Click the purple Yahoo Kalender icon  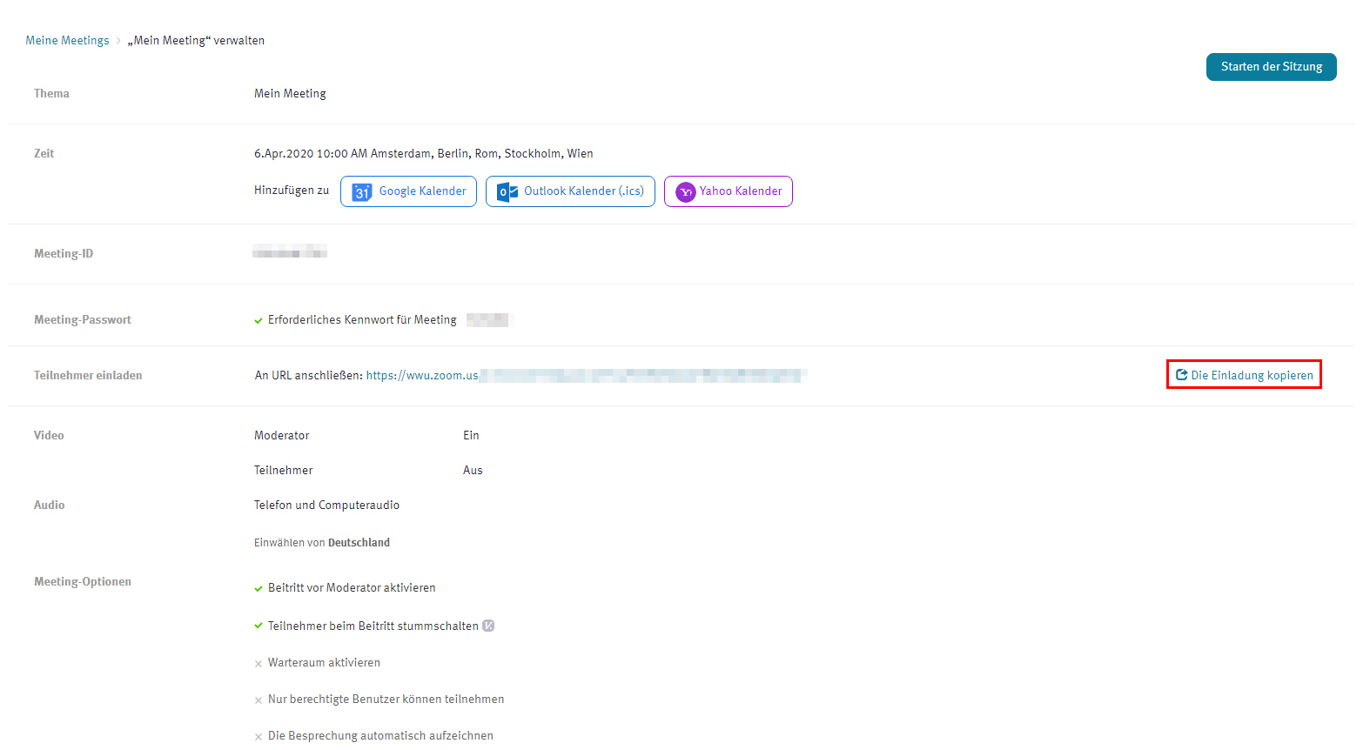click(x=686, y=191)
